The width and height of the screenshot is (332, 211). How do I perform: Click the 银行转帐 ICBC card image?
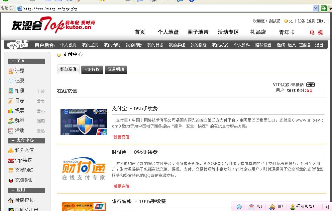pyautogui.click(x=84, y=206)
